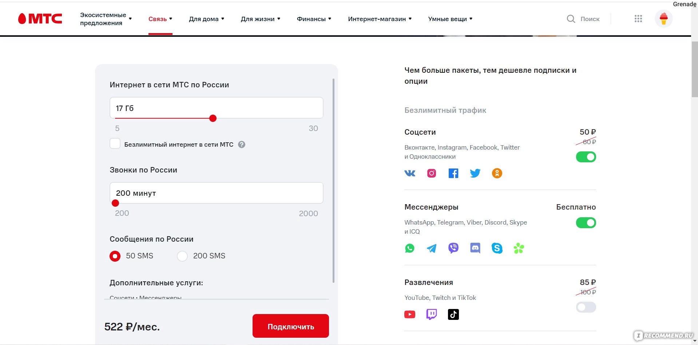Click the Соцсети 50 ₽ price
This screenshot has width=698, height=345.
coord(587,132)
